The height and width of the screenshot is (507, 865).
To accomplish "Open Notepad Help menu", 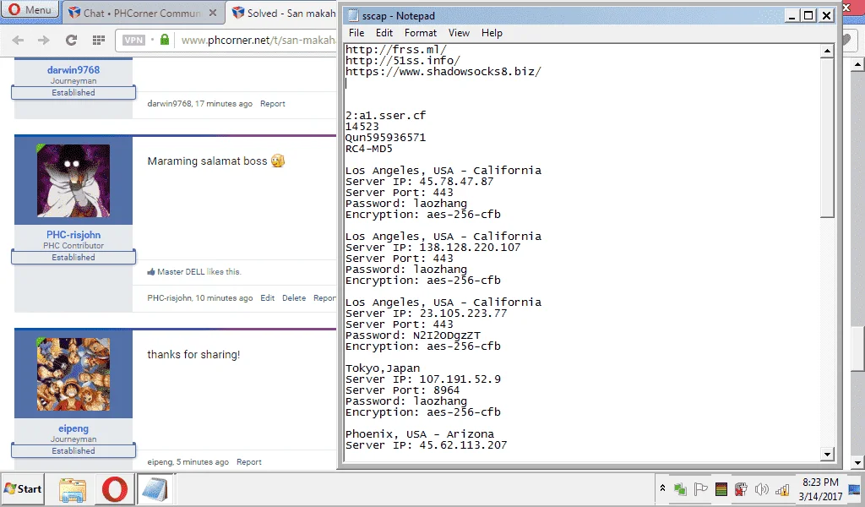I will point(492,33).
